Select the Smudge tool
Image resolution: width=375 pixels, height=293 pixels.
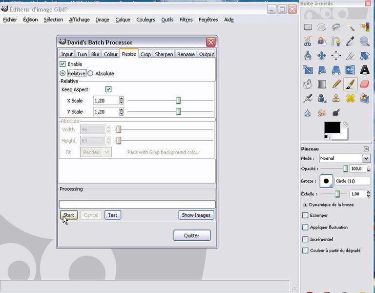click(322, 113)
